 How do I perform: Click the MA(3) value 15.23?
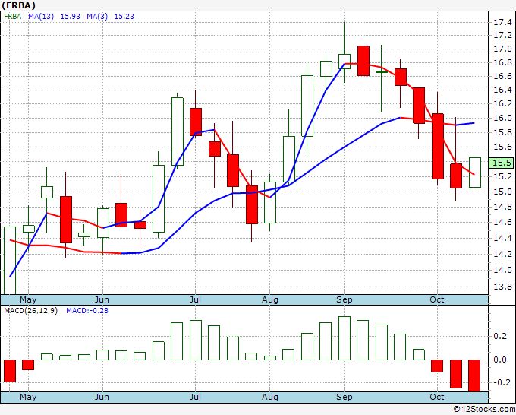click(124, 17)
